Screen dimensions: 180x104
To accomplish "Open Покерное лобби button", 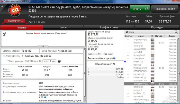I will (165, 9).
